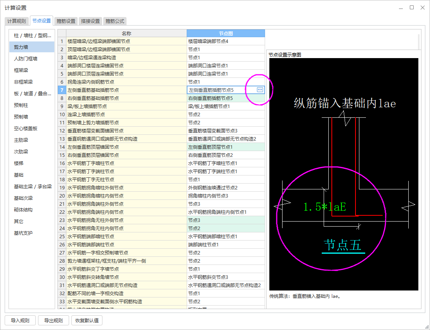Select row 14 左侧垂直筋顶层锚固节点
The width and height of the screenshot is (430, 330).
pyautogui.click(x=127, y=147)
